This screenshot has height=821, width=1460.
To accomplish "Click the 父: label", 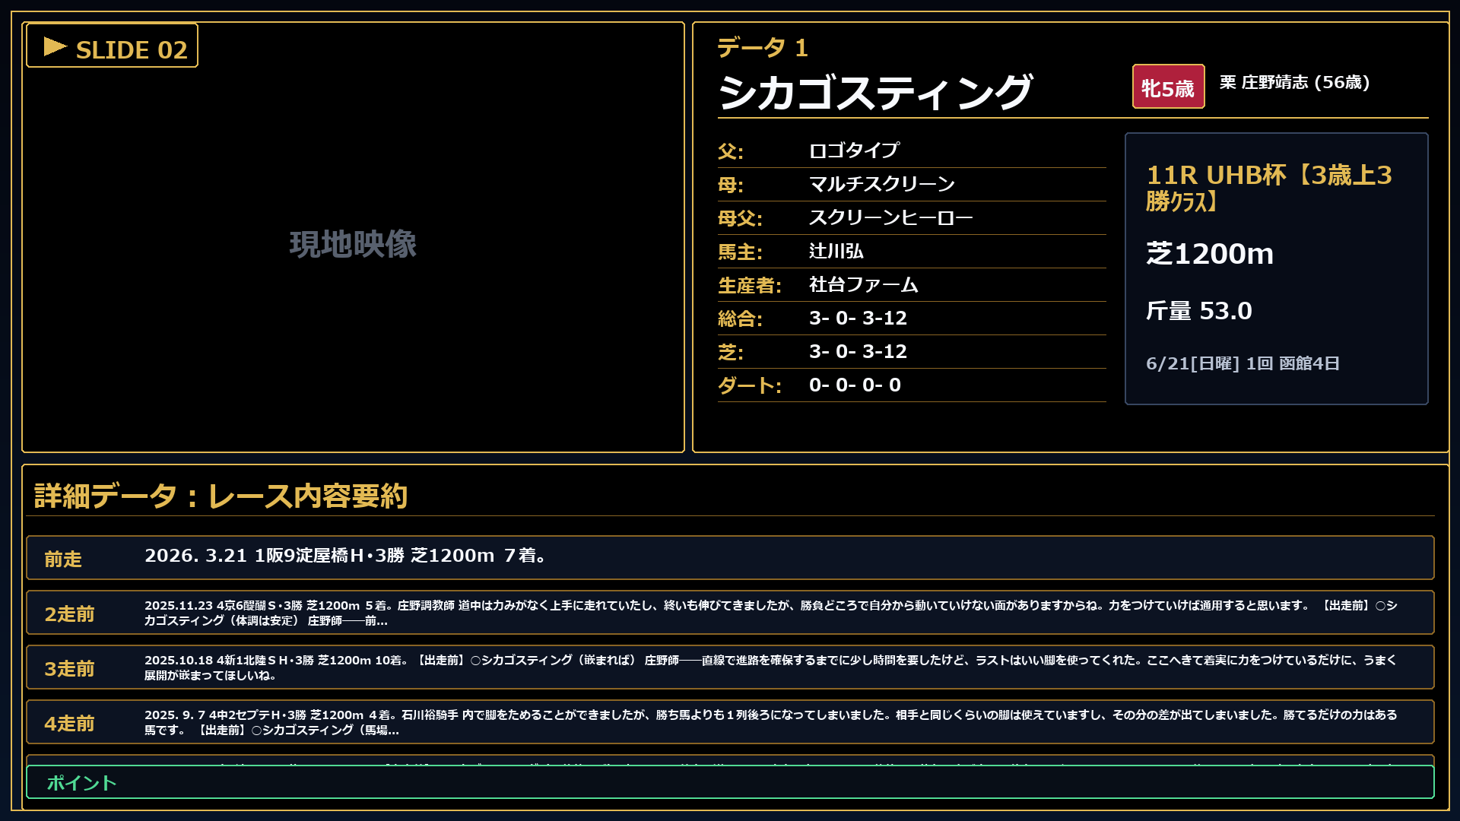I will tap(731, 151).
